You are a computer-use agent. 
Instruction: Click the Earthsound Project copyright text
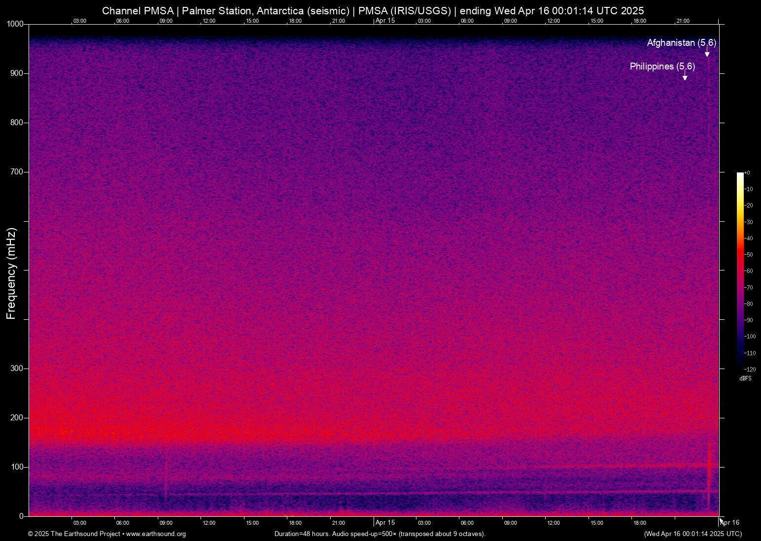pyautogui.click(x=74, y=534)
